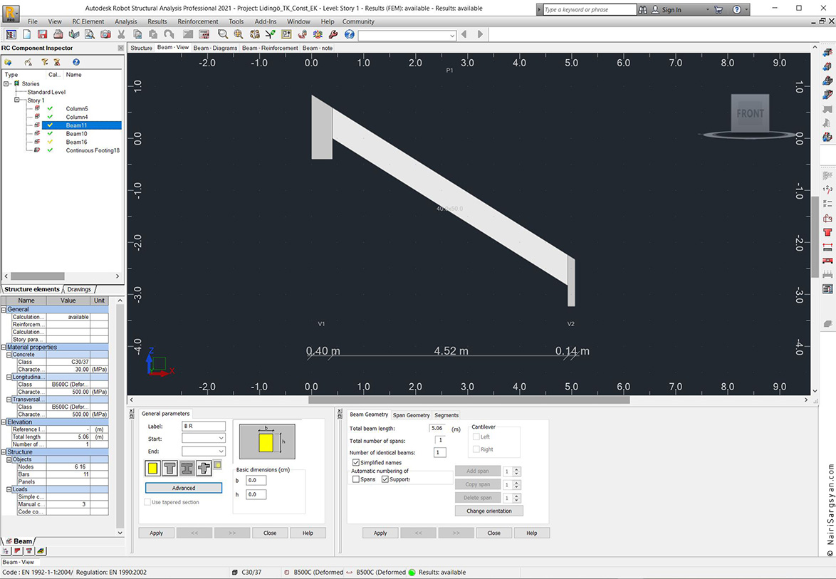Switch to Beam - Reinforcement tab

tap(271, 48)
